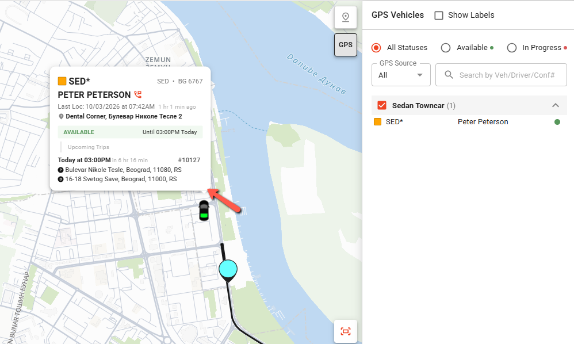Image resolution: width=574 pixels, height=344 pixels.
Task: Enable the Show Labels checkbox
Action: pos(439,16)
